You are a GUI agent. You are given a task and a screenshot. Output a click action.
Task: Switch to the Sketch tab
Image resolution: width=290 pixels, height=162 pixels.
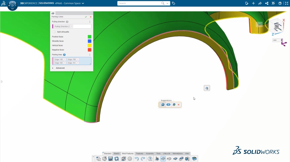[117, 154]
